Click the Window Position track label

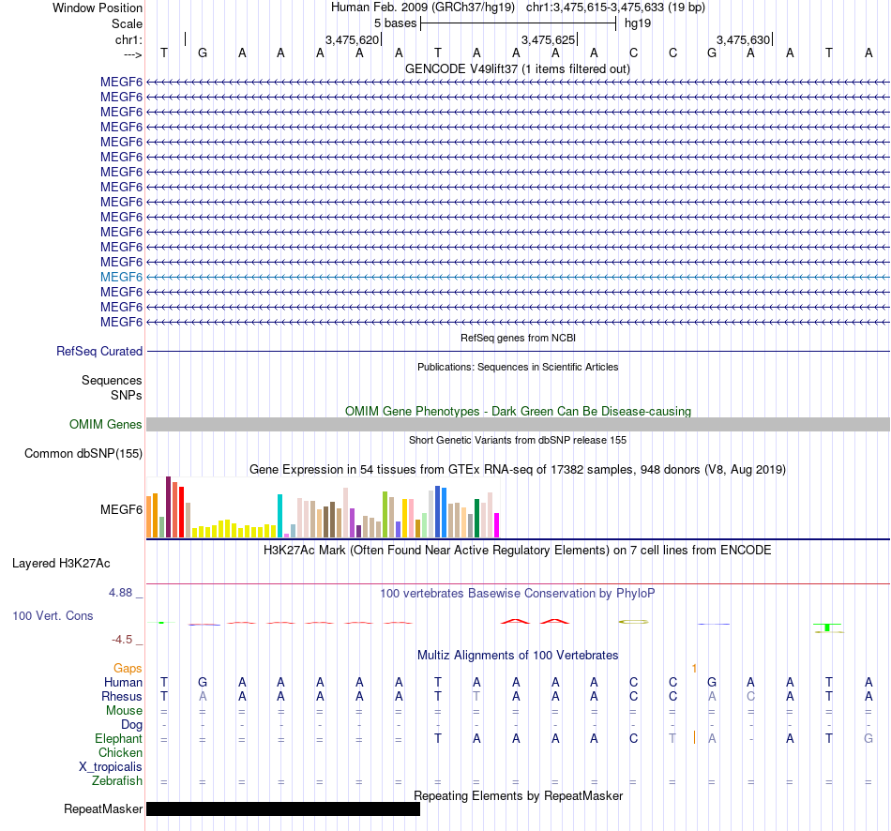click(98, 8)
